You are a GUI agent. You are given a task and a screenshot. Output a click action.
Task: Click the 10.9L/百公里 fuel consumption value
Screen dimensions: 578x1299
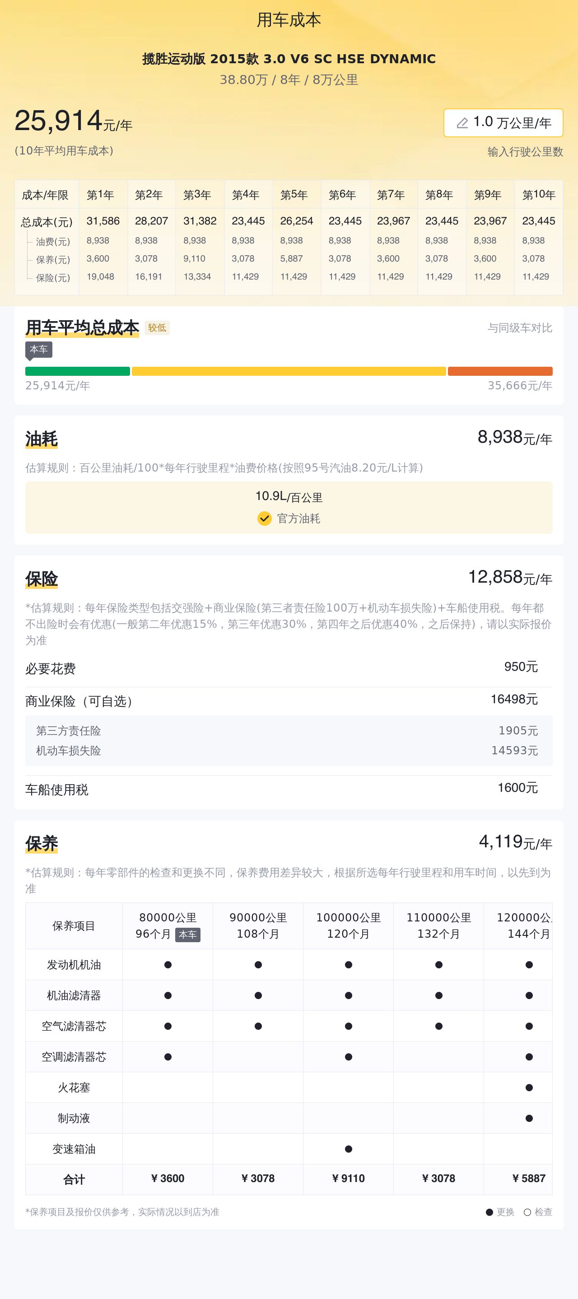(289, 497)
